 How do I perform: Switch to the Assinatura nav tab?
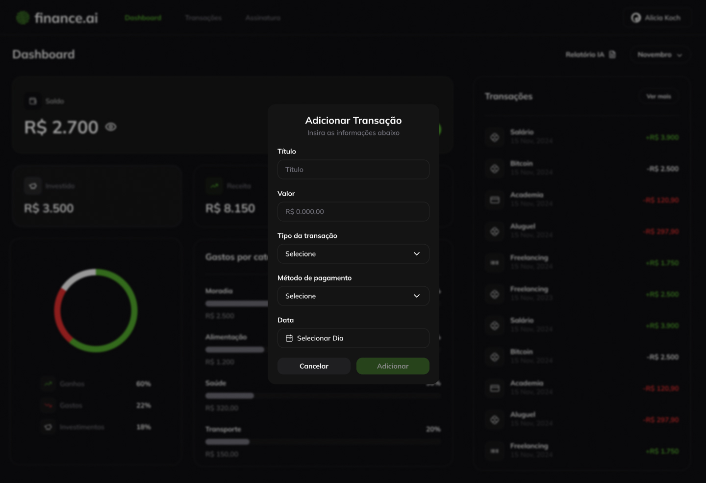coord(263,18)
